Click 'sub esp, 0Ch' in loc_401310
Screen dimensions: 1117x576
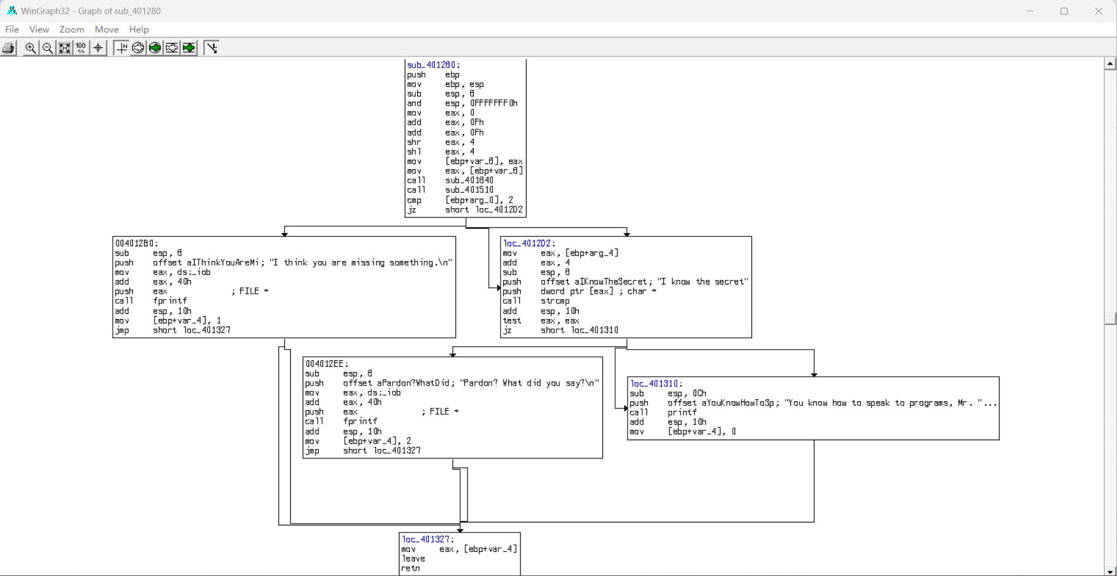click(x=668, y=393)
